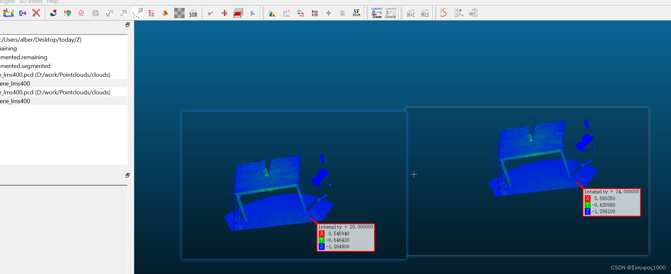Viewport: 671px width, 274px height.
Task: Select the Segment scissors tool
Action: pos(210,13)
